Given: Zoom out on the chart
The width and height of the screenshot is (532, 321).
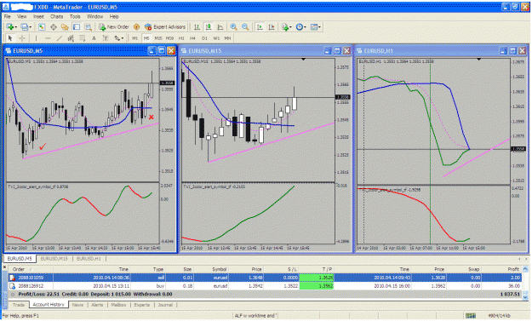Looking at the screenshot, I should (x=245, y=26).
